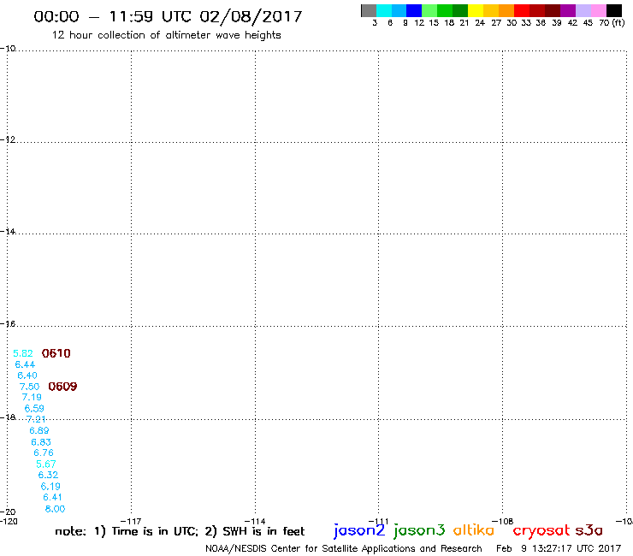Screen dimensions: 633x556
Task: Select the 7.19 wave height value
Action: pyautogui.click(x=32, y=397)
